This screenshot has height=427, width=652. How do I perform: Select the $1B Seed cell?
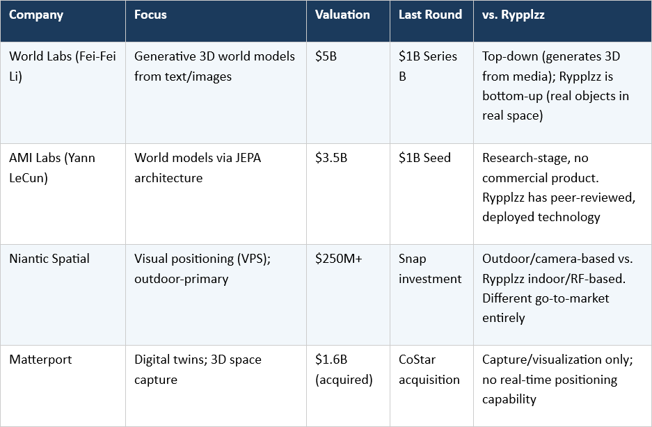point(424,158)
